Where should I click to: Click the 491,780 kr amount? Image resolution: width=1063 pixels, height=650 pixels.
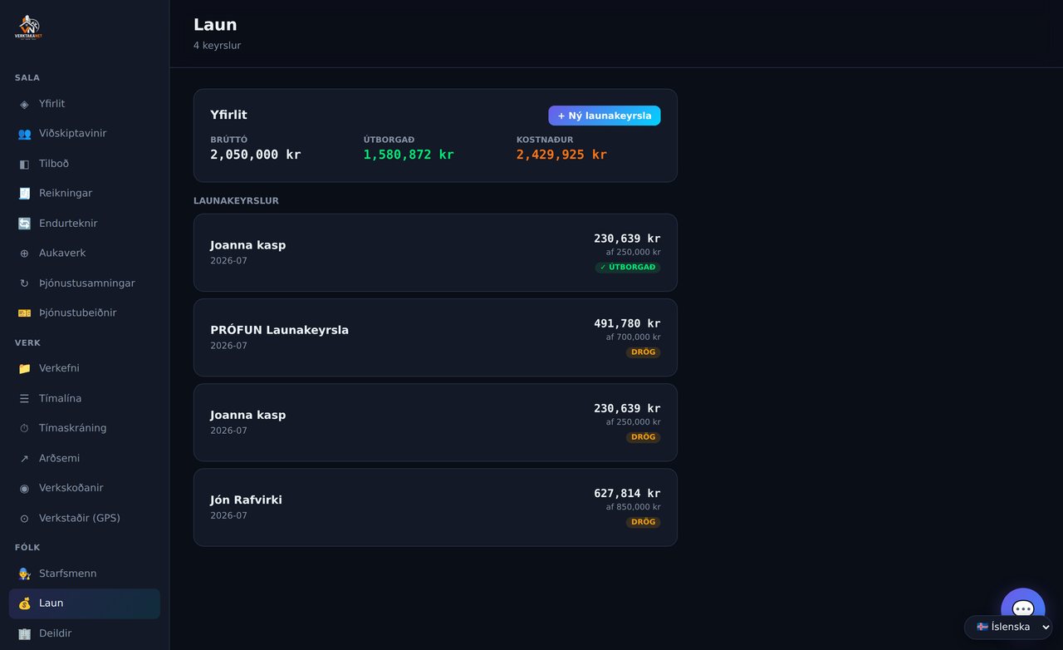click(627, 323)
